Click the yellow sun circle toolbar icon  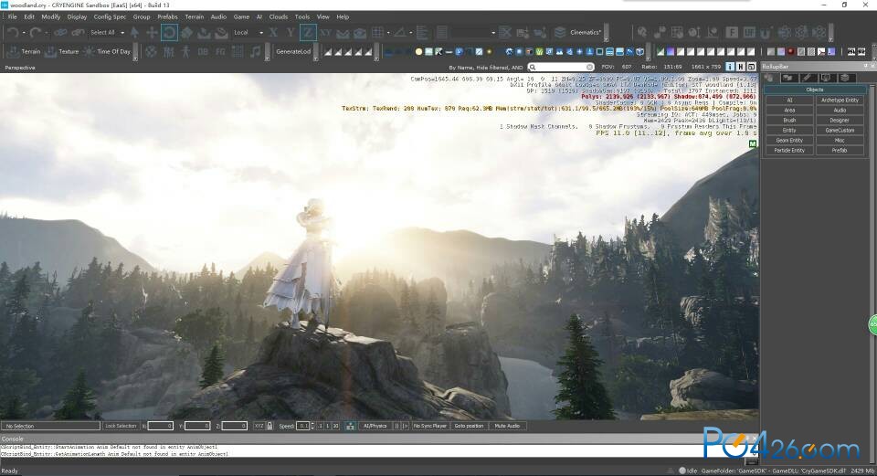point(418,52)
